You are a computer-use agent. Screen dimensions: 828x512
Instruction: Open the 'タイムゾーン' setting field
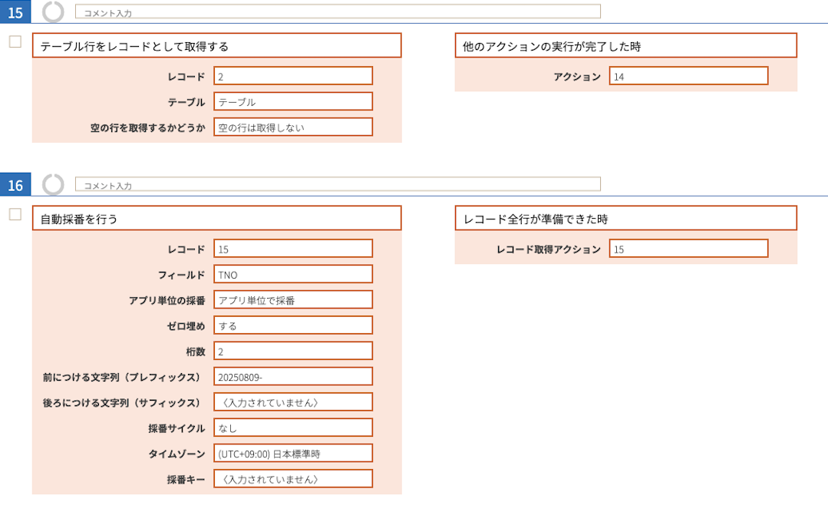click(293, 454)
